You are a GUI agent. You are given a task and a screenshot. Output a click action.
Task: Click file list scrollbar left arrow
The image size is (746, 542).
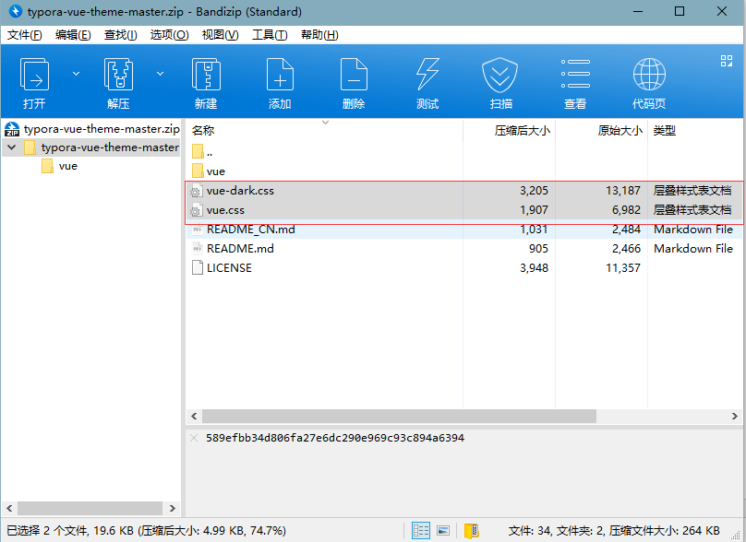194,416
